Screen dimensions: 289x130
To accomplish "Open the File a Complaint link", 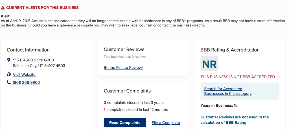I will pos(166,123).
